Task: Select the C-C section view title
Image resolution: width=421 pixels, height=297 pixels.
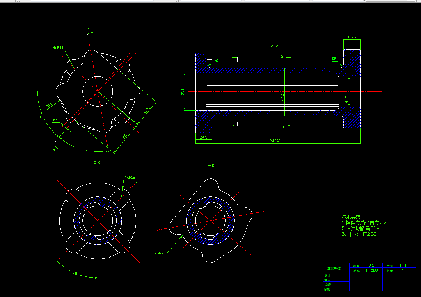Action: pos(97,162)
